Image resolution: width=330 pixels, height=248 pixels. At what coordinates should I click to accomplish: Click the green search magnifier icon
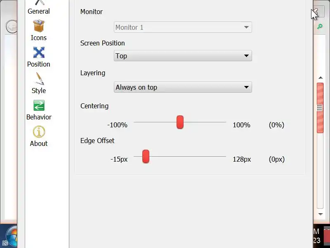pyautogui.click(x=320, y=27)
